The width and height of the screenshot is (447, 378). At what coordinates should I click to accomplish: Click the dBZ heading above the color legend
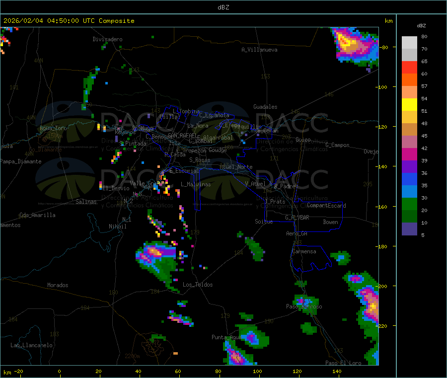pyautogui.click(x=421, y=26)
